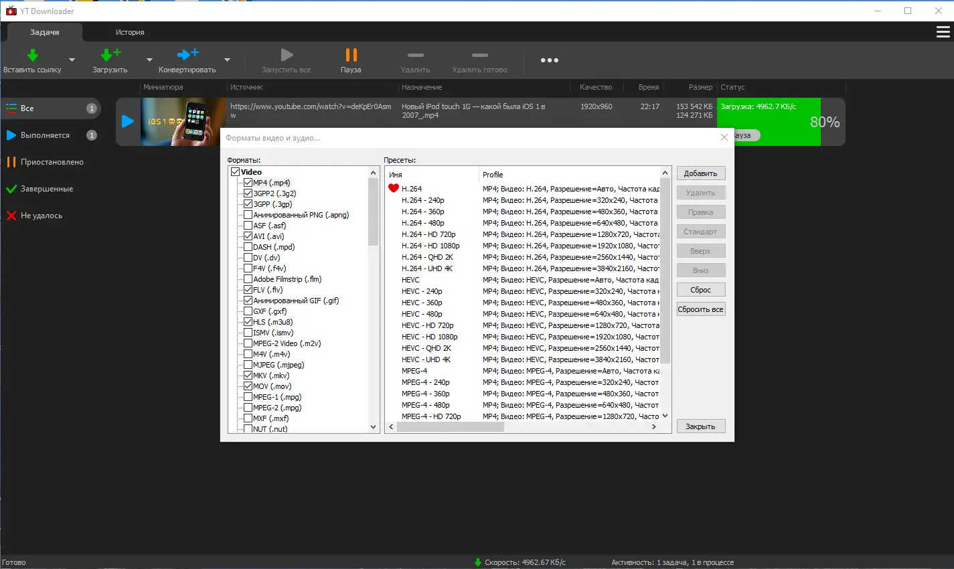Click the blue play icon on the download row
Viewport: 954px width, 569px height.
[127, 121]
